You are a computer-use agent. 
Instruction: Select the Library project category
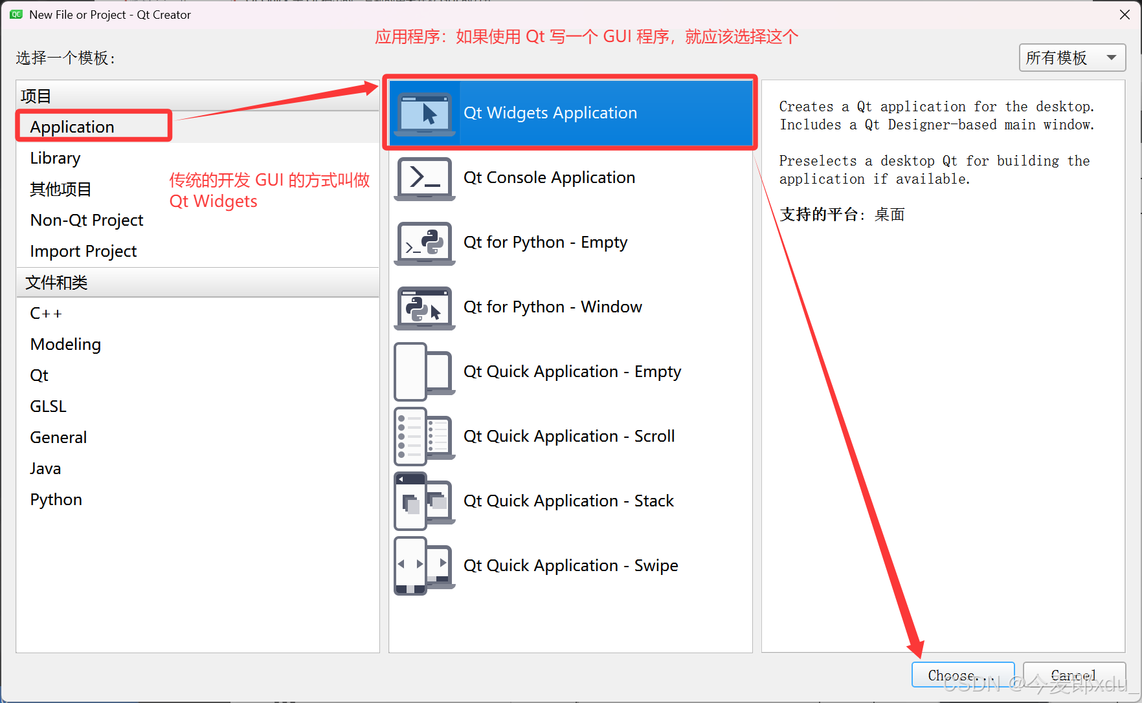[197, 158]
